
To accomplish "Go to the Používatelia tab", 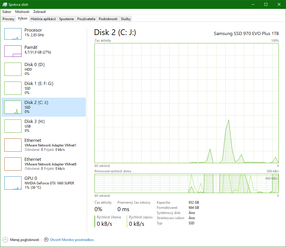I will pos(86,19).
